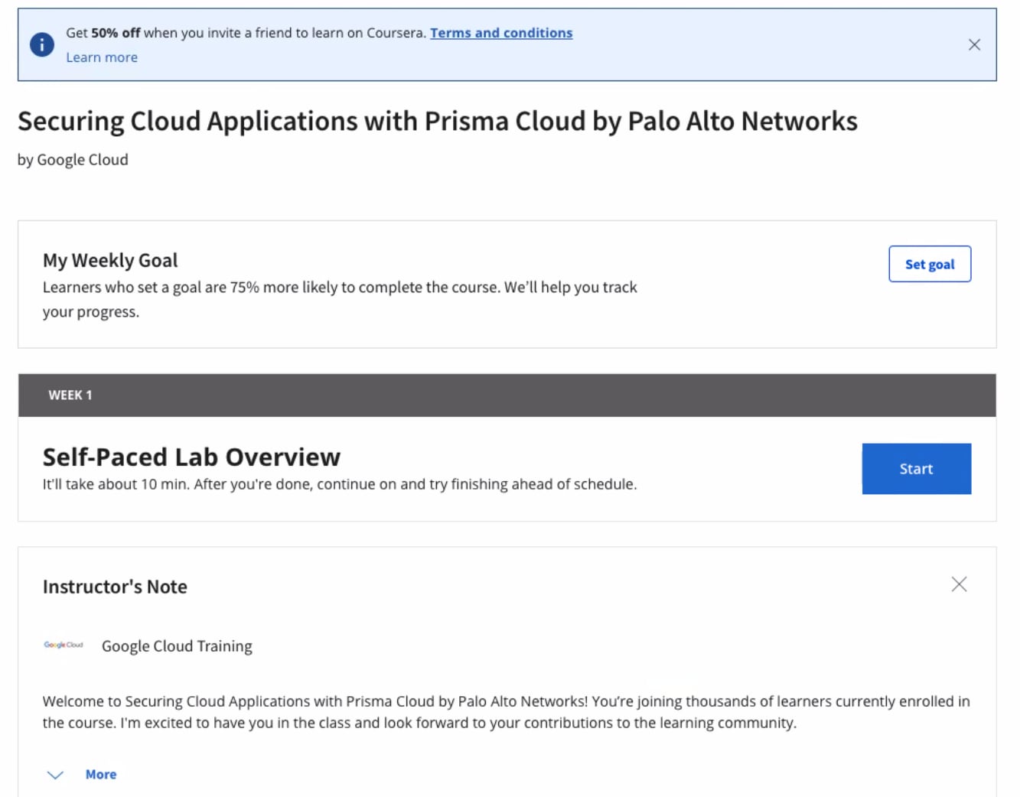Click the 'My Weekly Goal' heading
The width and height of the screenshot is (1020, 797).
coord(110,261)
